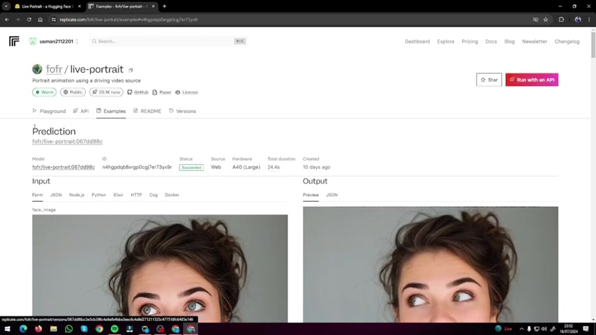Open the Chrome three-dot menu
The height and width of the screenshot is (335, 596).
point(589,20)
